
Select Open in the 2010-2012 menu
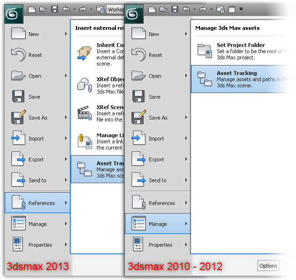(x=158, y=76)
